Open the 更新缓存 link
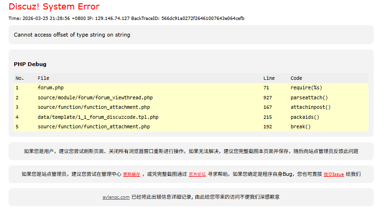Image resolution: width=386 pixels, height=221 pixels. click(132, 174)
